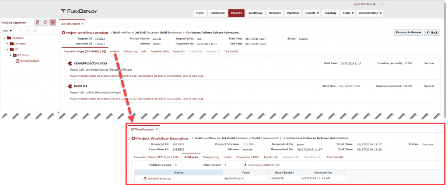448x185 pixels.
Task: Click the Containers folder icon
Action: [12, 44]
